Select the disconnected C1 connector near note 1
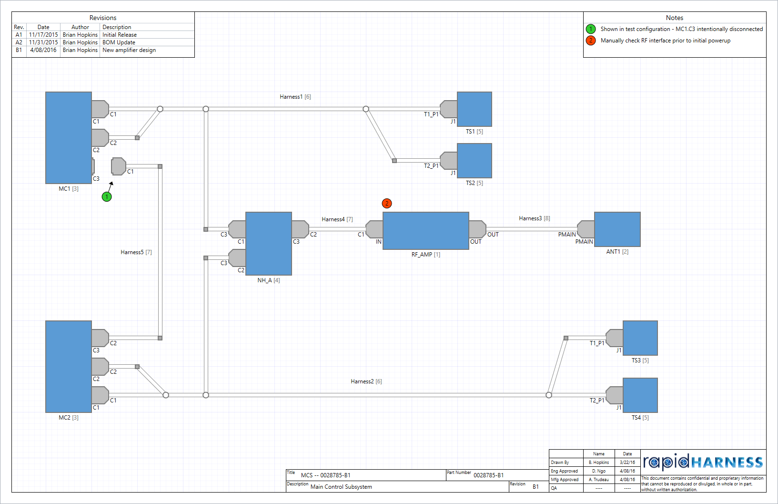The width and height of the screenshot is (778, 504). [118, 165]
